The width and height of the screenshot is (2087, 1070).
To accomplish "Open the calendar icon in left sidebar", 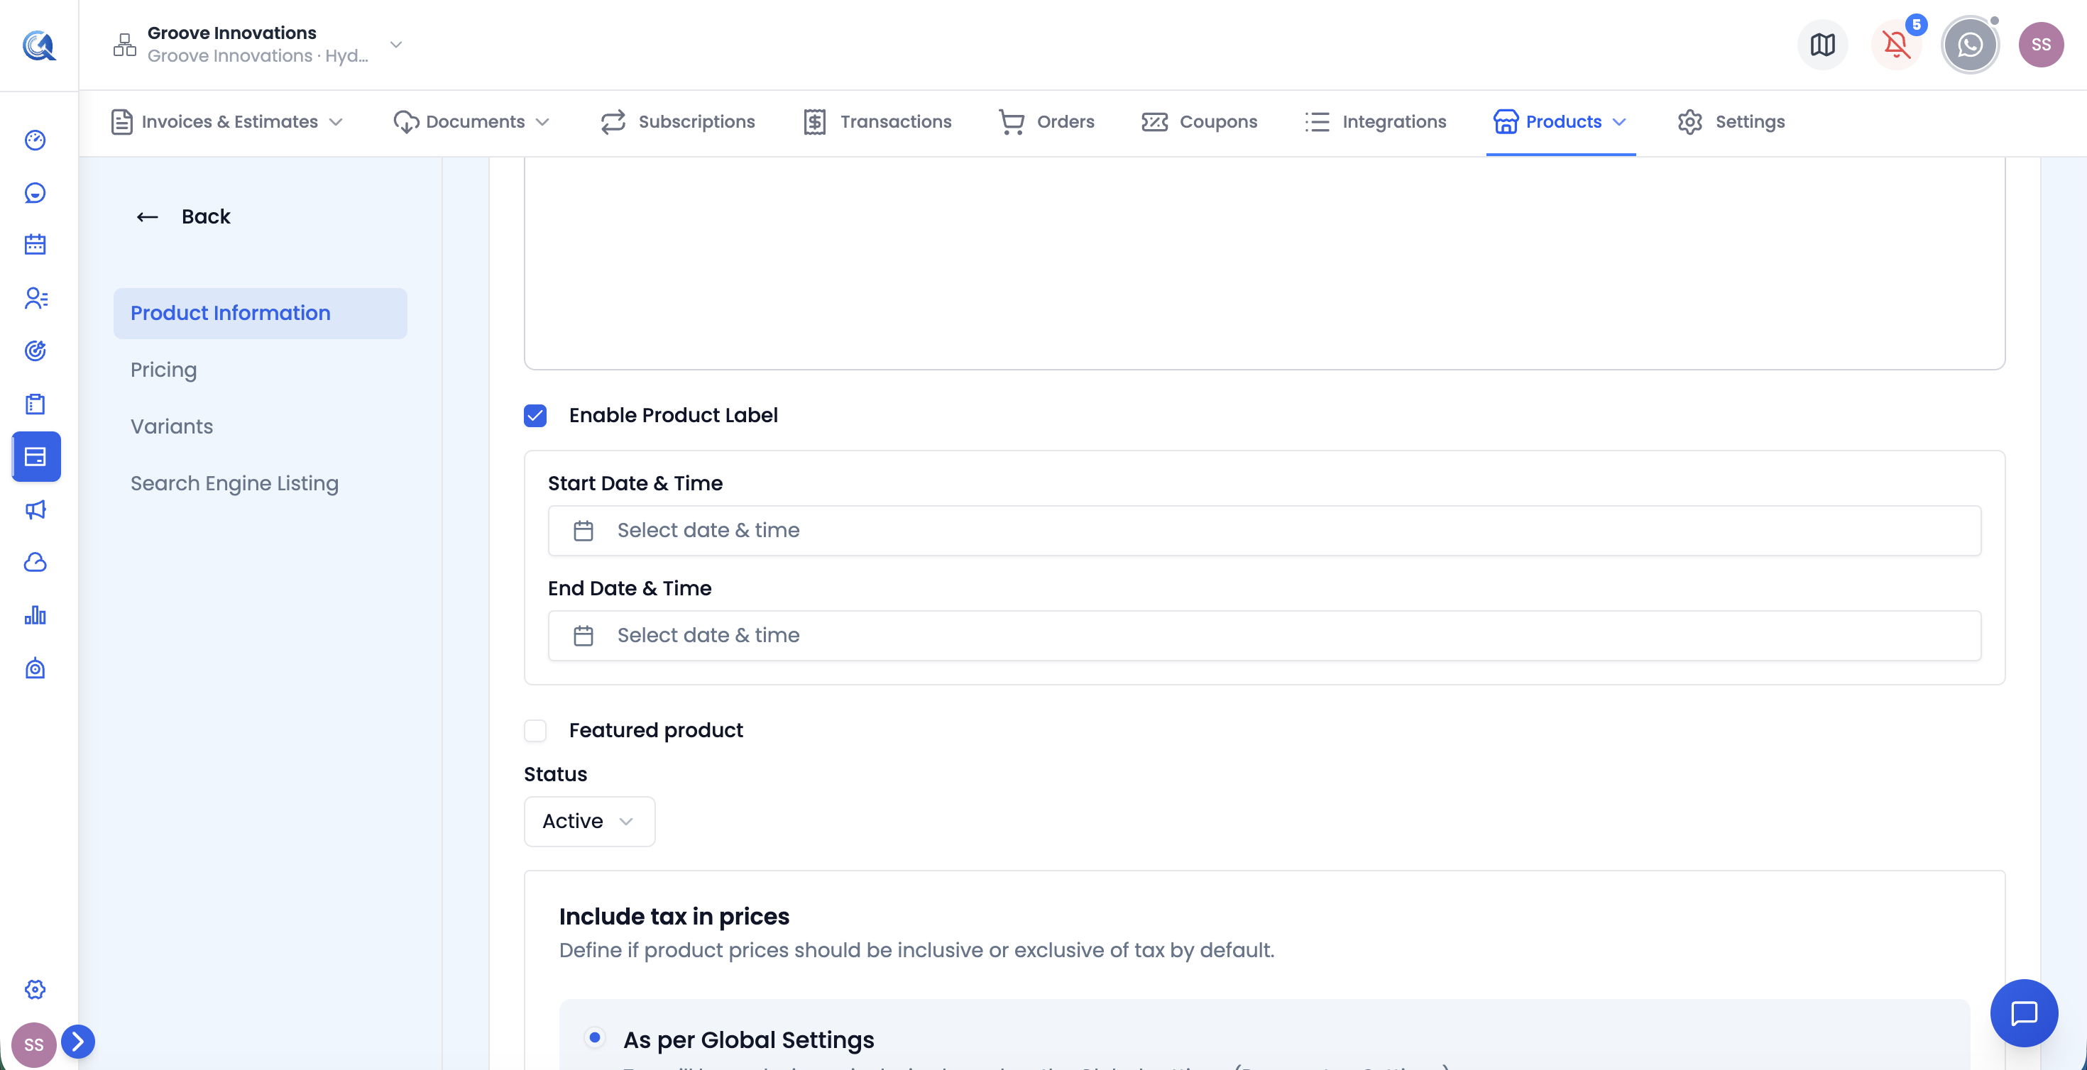I will [35, 245].
